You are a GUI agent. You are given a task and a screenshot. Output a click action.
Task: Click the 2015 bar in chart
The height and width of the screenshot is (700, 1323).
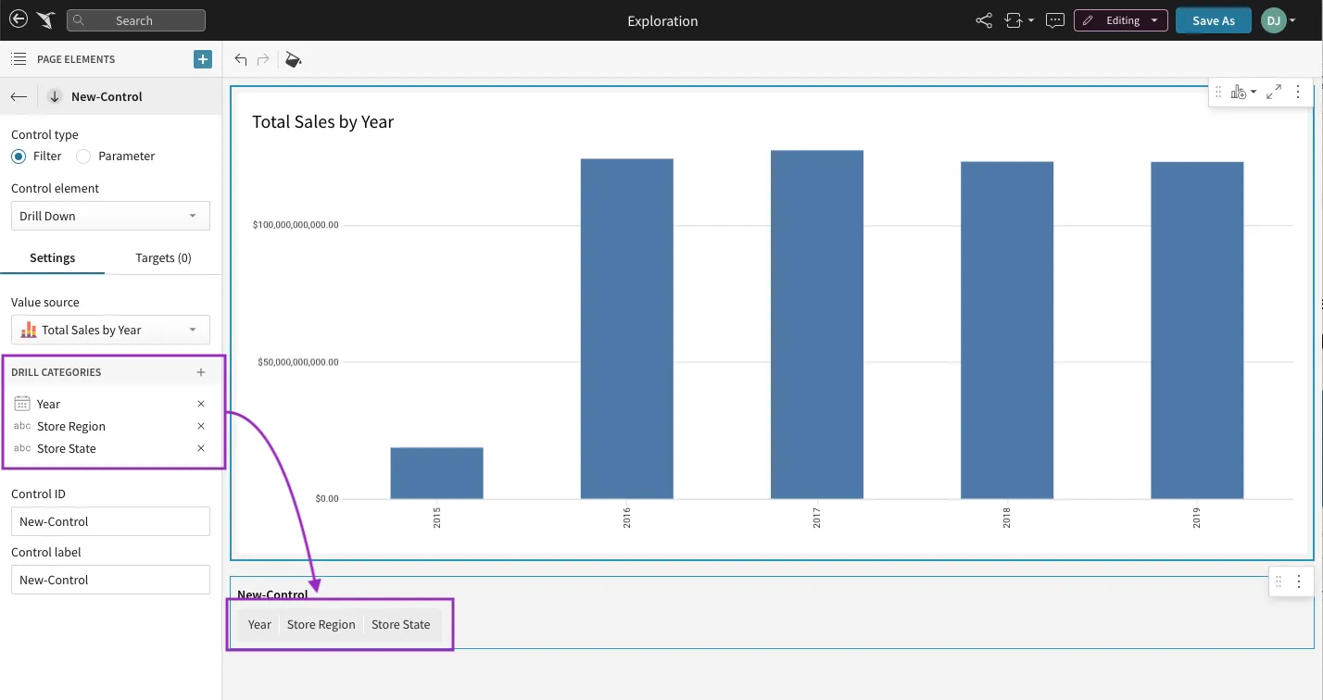(436, 473)
